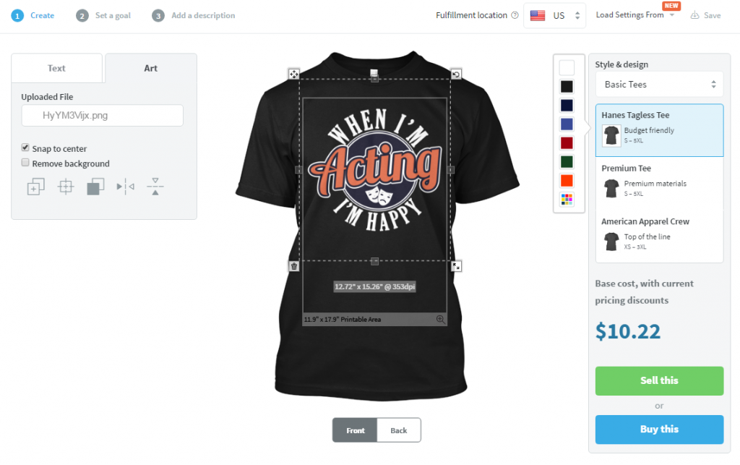Zoom the printable area with magnifier

[x=440, y=320]
